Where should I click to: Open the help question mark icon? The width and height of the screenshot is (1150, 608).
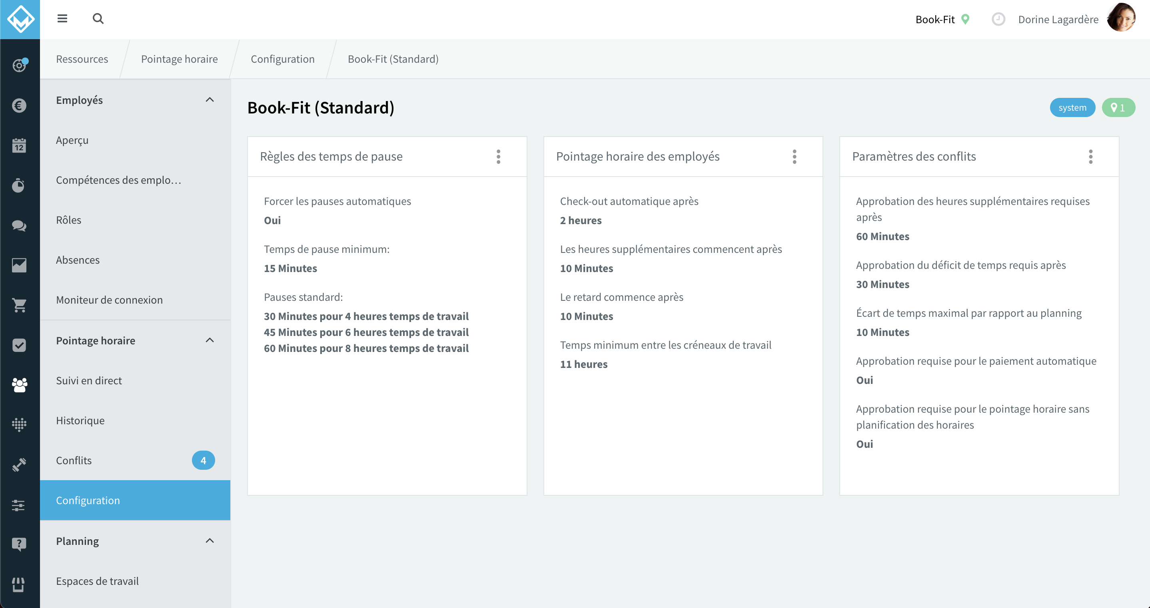tap(19, 544)
